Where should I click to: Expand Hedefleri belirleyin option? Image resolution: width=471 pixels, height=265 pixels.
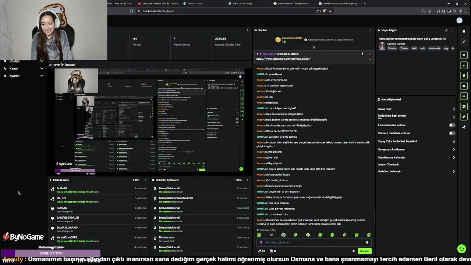[x=454, y=172]
